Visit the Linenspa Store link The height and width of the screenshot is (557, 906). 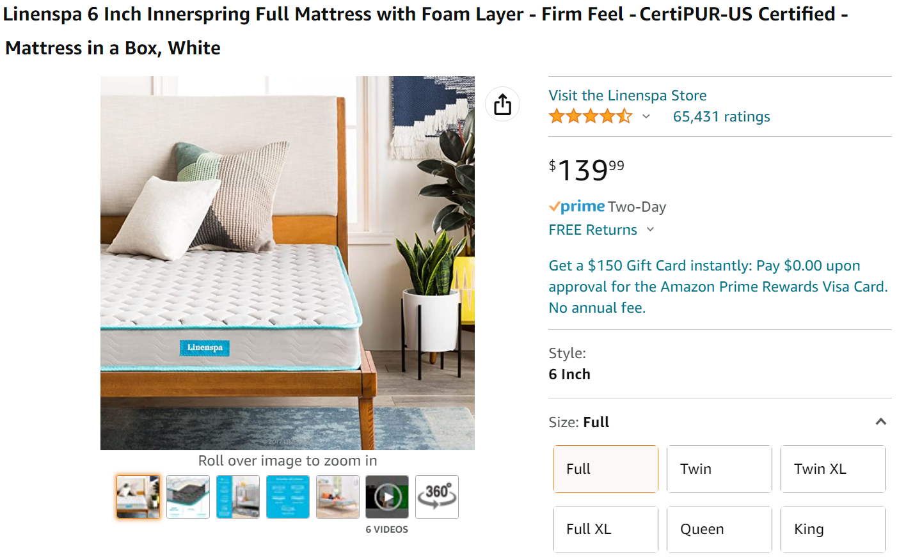pos(627,95)
